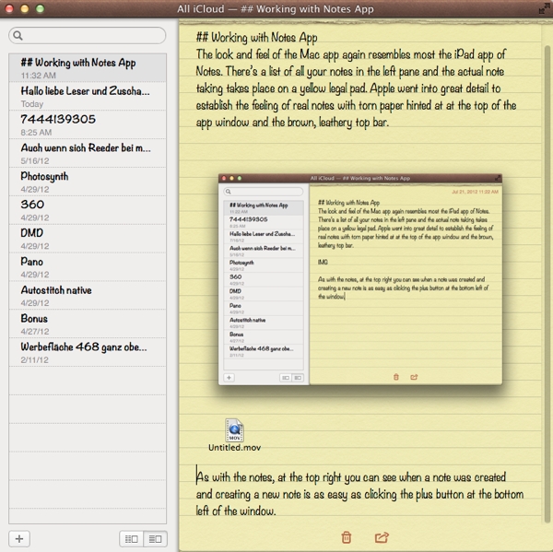This screenshot has height=552, width=553.
Task: Place cursor in paragraph starting 'As with the notes'
Action: 359,494
